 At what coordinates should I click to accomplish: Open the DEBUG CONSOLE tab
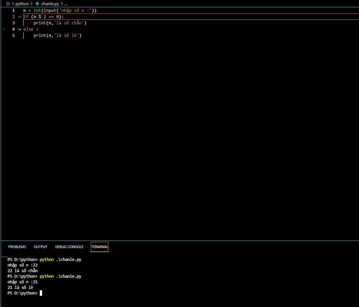[69, 247]
